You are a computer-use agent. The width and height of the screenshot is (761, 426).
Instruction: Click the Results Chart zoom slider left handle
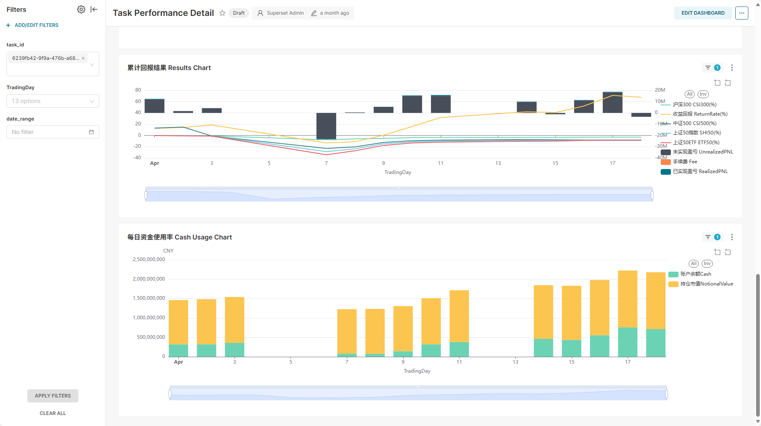click(146, 195)
